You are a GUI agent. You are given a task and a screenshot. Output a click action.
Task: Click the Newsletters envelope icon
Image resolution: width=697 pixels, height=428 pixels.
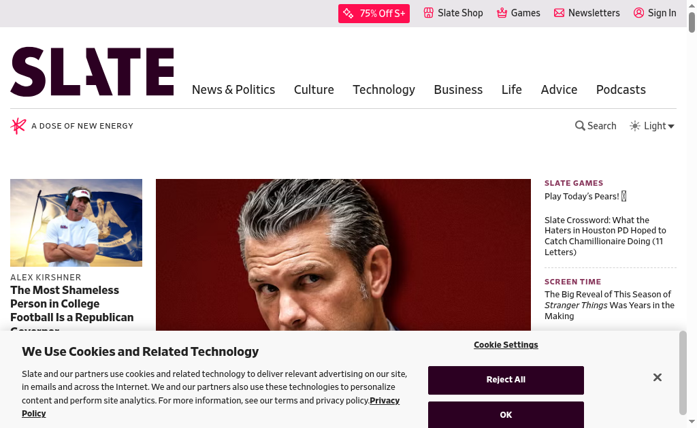560,13
